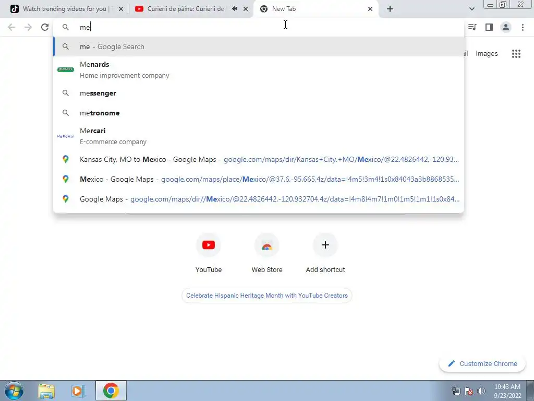Click the Mercari logo icon

[65, 136]
